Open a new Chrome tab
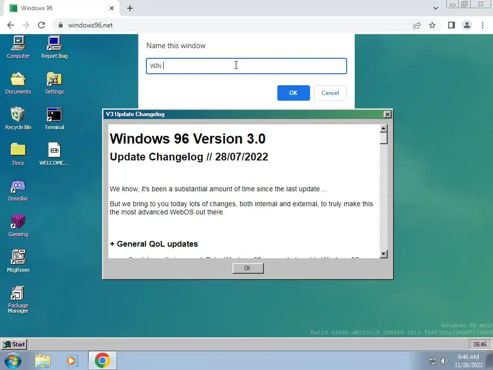The width and height of the screenshot is (493, 370). 130,9
